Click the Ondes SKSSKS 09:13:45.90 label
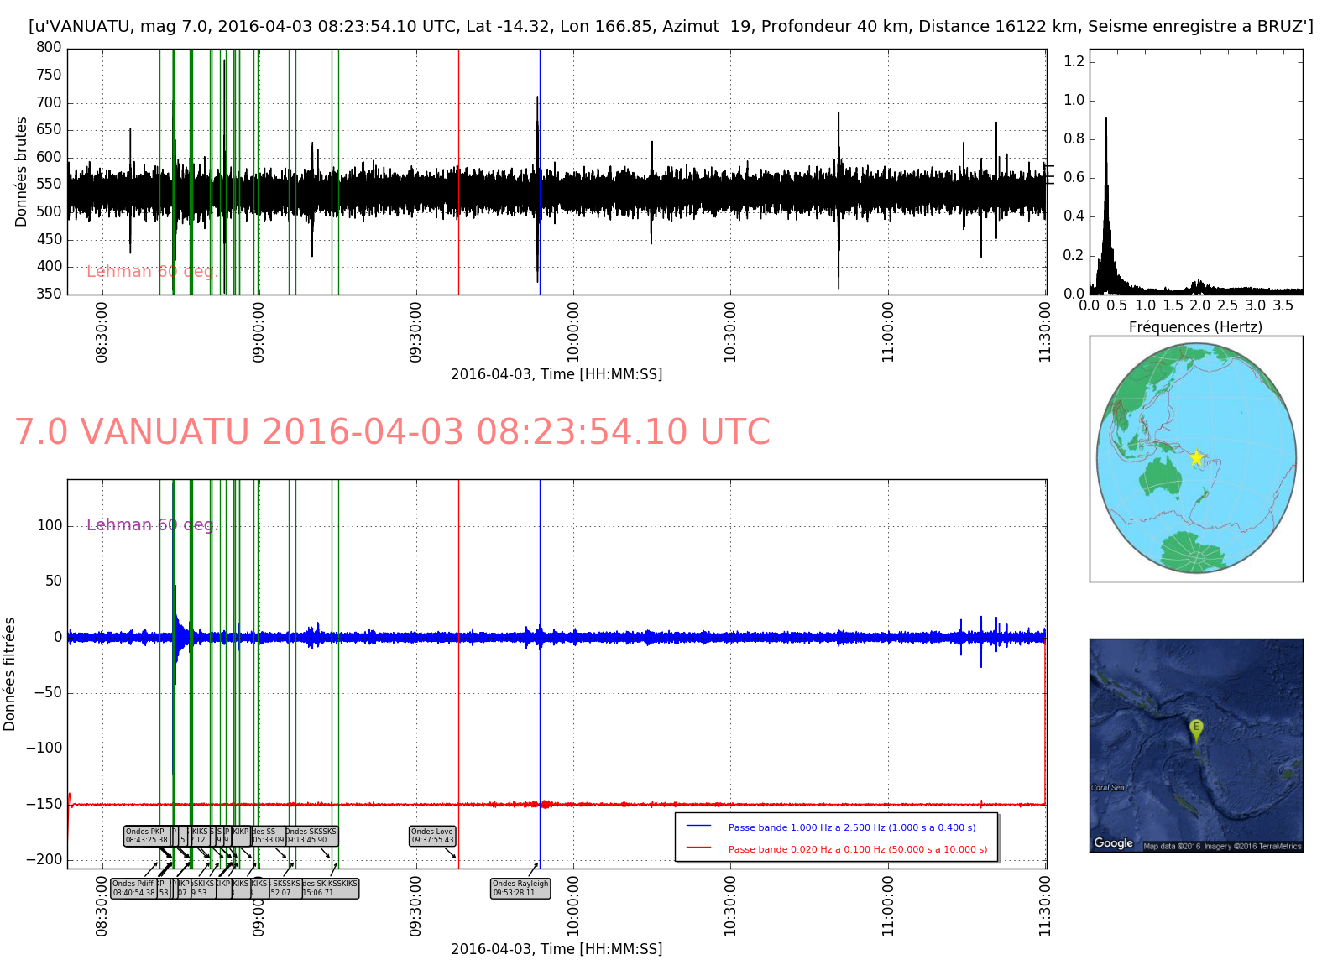This screenshot has width=1343, height=965. point(311,836)
